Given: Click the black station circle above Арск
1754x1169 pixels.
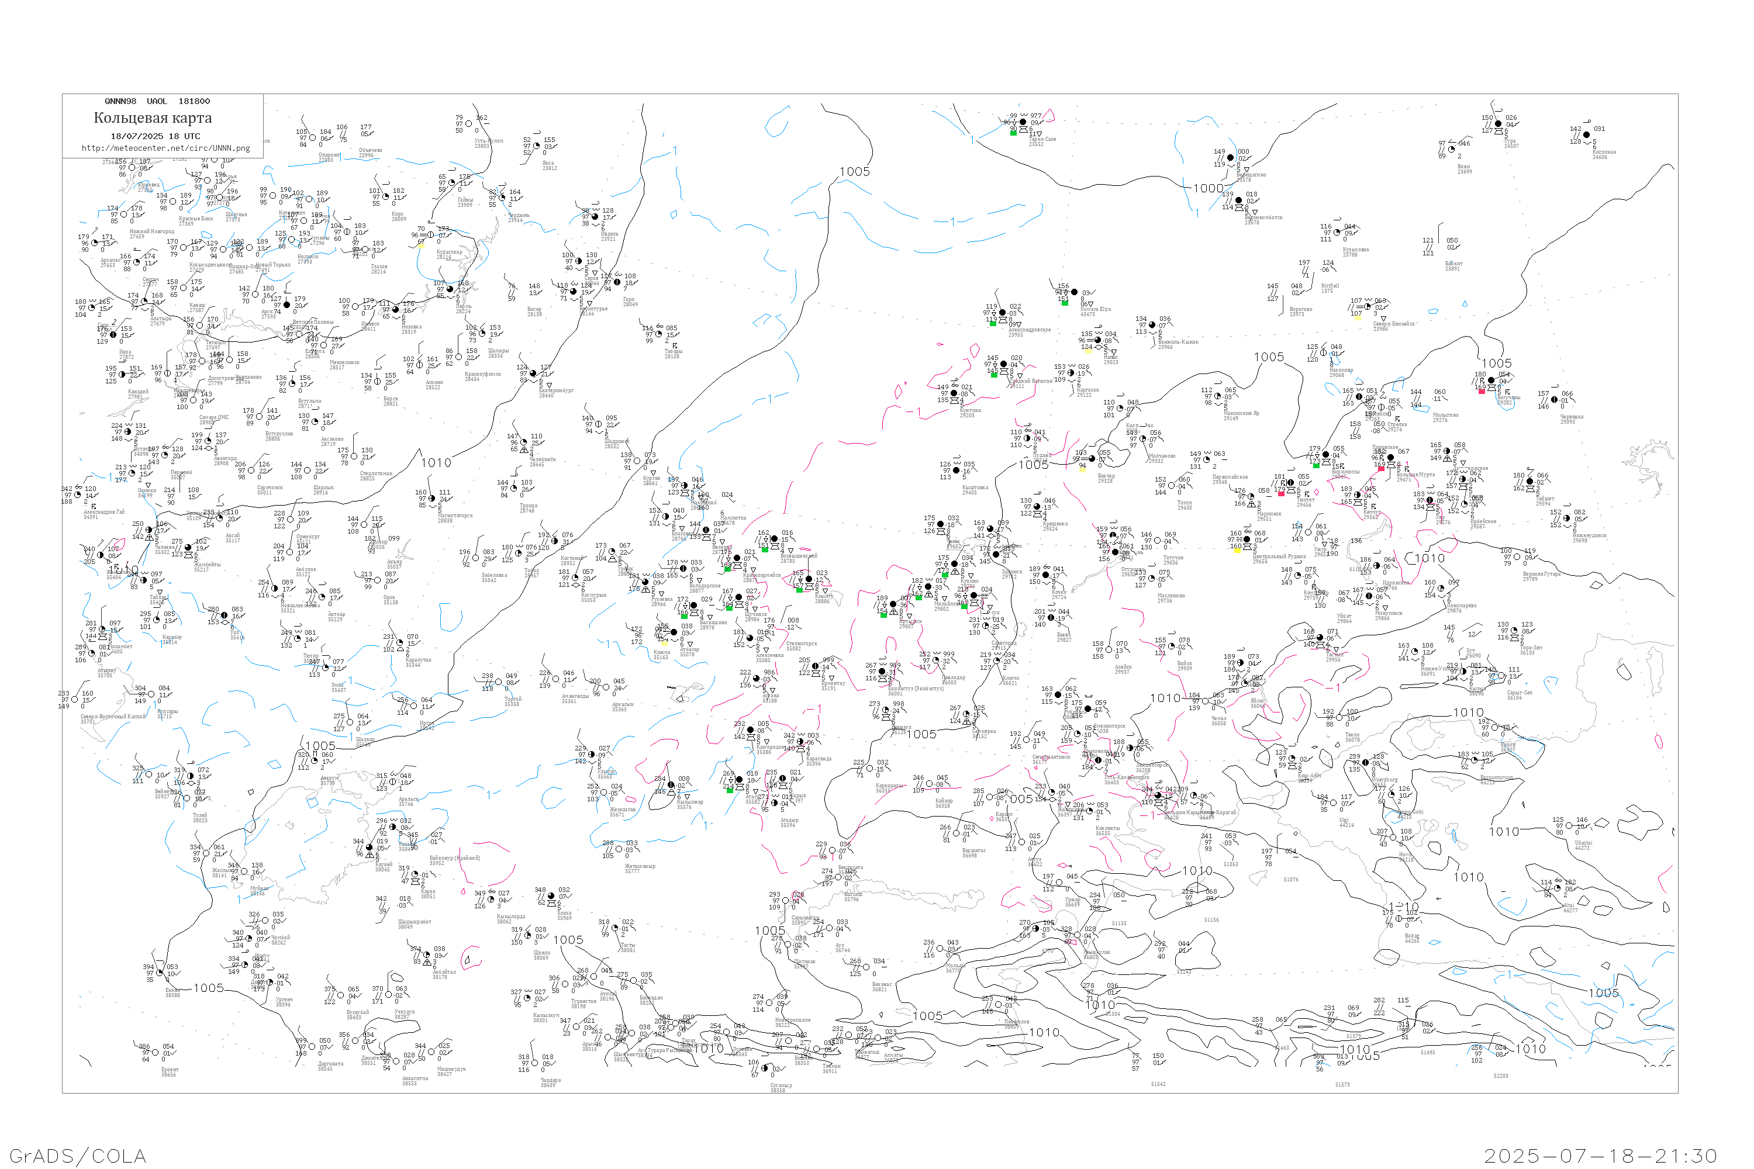Looking at the screenshot, I should coord(286,305).
